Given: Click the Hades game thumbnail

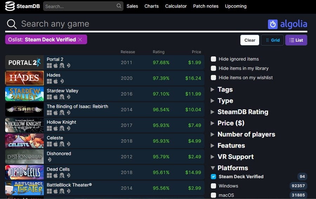Looking at the screenshot, I should [x=24, y=78].
